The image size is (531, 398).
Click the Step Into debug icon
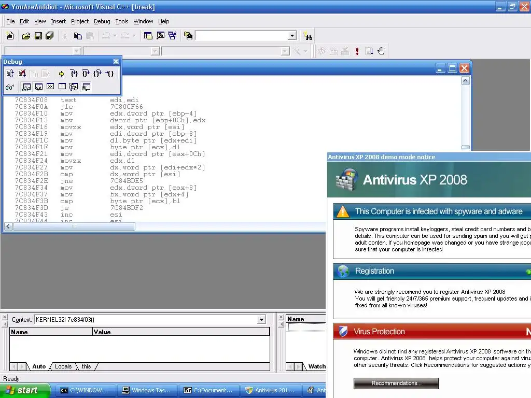click(74, 74)
